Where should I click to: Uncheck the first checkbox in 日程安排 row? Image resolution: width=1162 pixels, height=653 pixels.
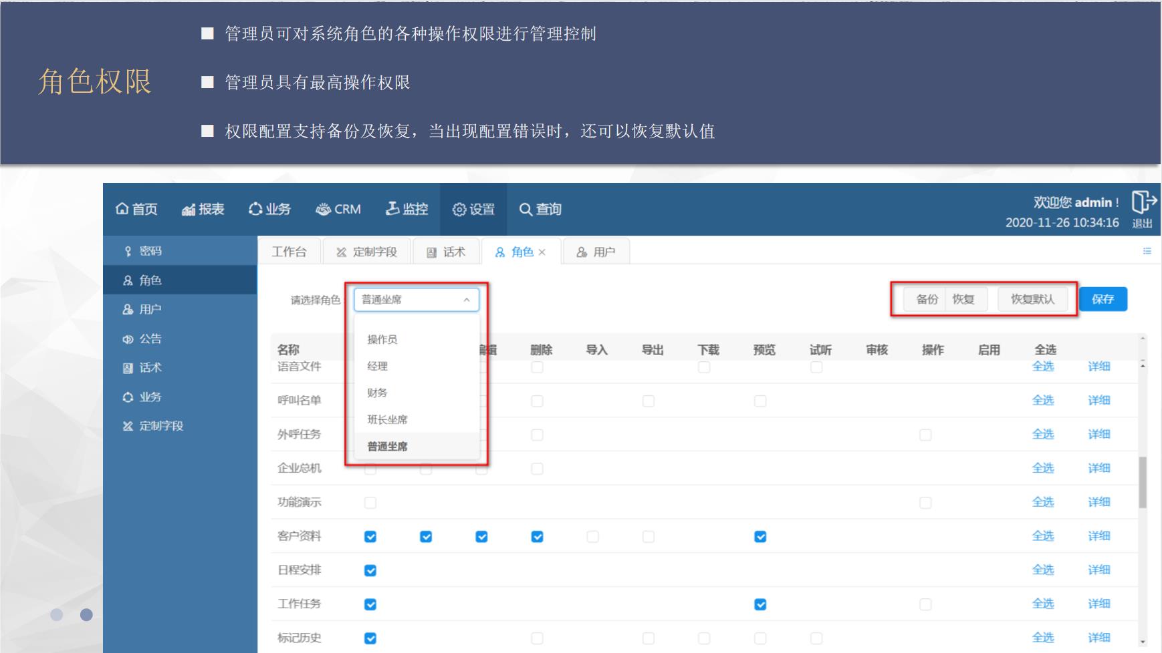click(370, 571)
